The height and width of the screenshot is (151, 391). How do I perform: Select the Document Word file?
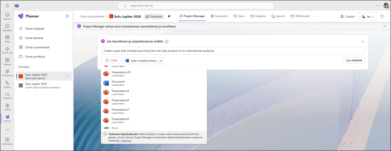coord(153,83)
